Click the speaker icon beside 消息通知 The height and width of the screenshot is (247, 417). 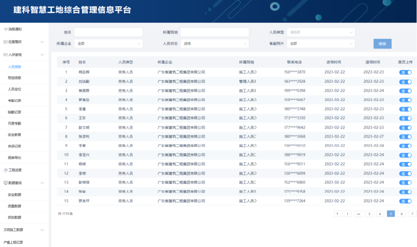point(5,29)
